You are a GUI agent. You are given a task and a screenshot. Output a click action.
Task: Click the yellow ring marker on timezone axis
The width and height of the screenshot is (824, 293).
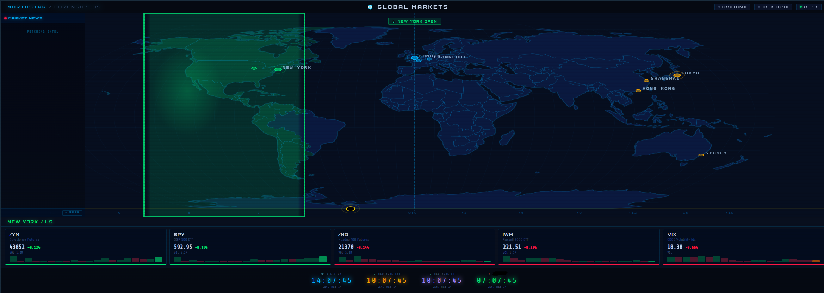(351, 209)
